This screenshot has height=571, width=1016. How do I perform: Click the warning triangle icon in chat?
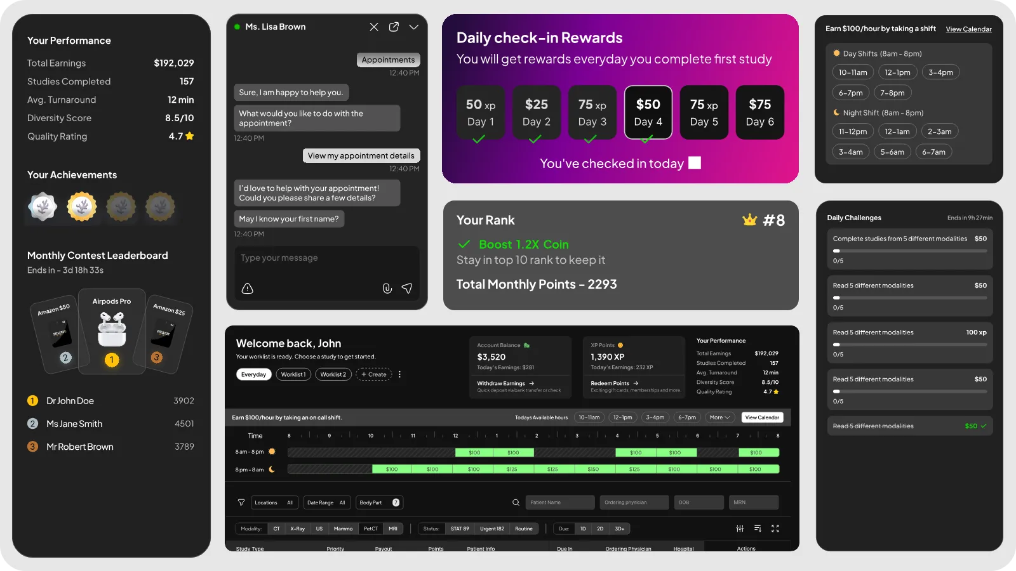(x=248, y=289)
